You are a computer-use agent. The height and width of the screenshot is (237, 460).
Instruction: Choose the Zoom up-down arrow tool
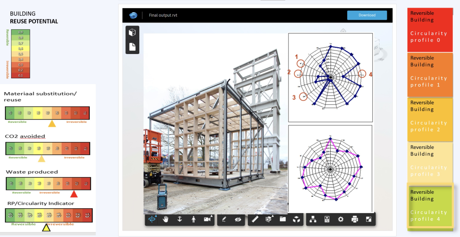[x=180, y=219]
